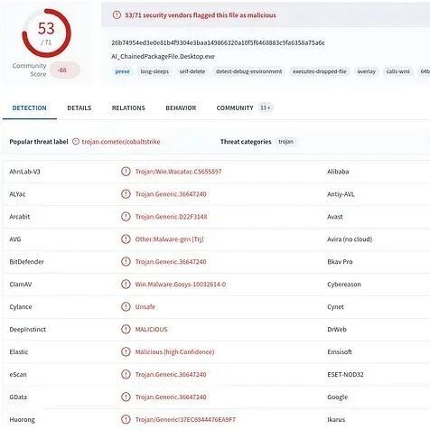The width and height of the screenshot is (430, 430).
Task: Click the warning icon beside Elastic detection
Action: coord(126,351)
